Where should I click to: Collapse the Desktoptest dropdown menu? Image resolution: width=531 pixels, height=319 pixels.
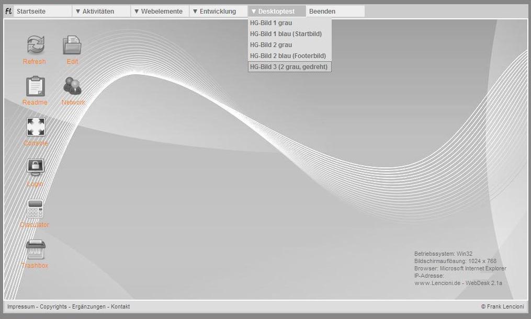[277, 11]
